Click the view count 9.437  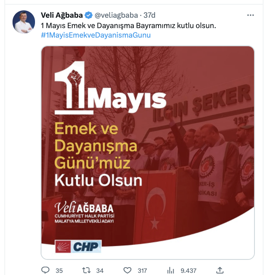[x=188, y=271]
